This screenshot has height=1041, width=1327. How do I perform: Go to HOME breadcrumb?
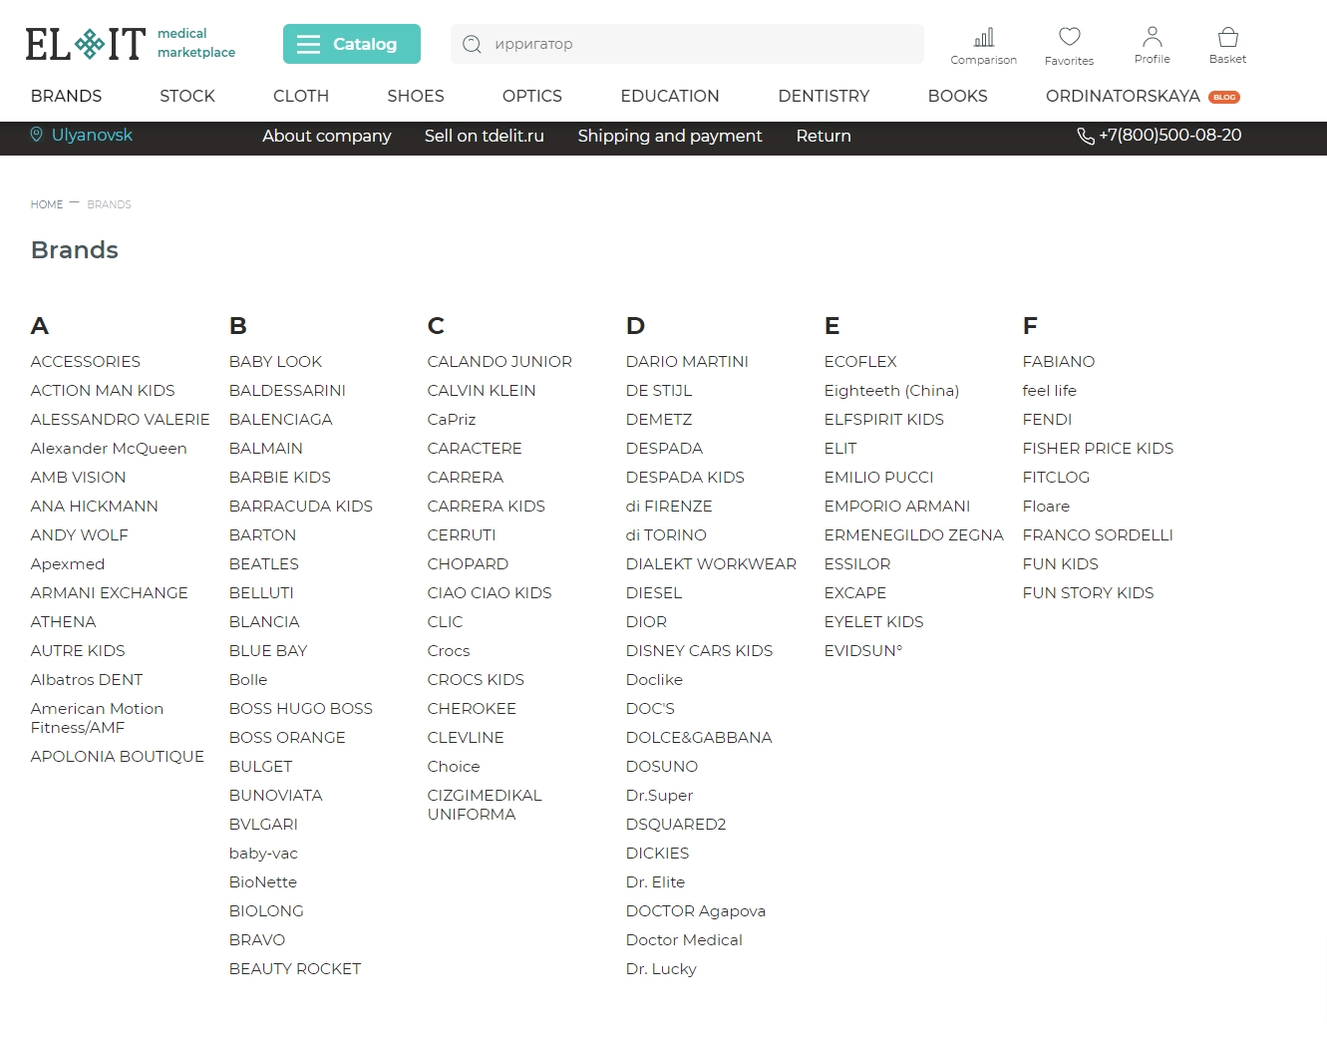pos(47,204)
